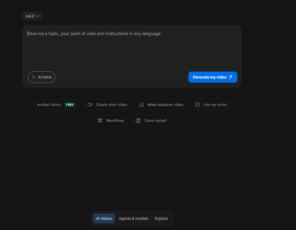Click the sparkle icon on Generate button
Screen dimensions: 296x230
(x=231, y=77)
